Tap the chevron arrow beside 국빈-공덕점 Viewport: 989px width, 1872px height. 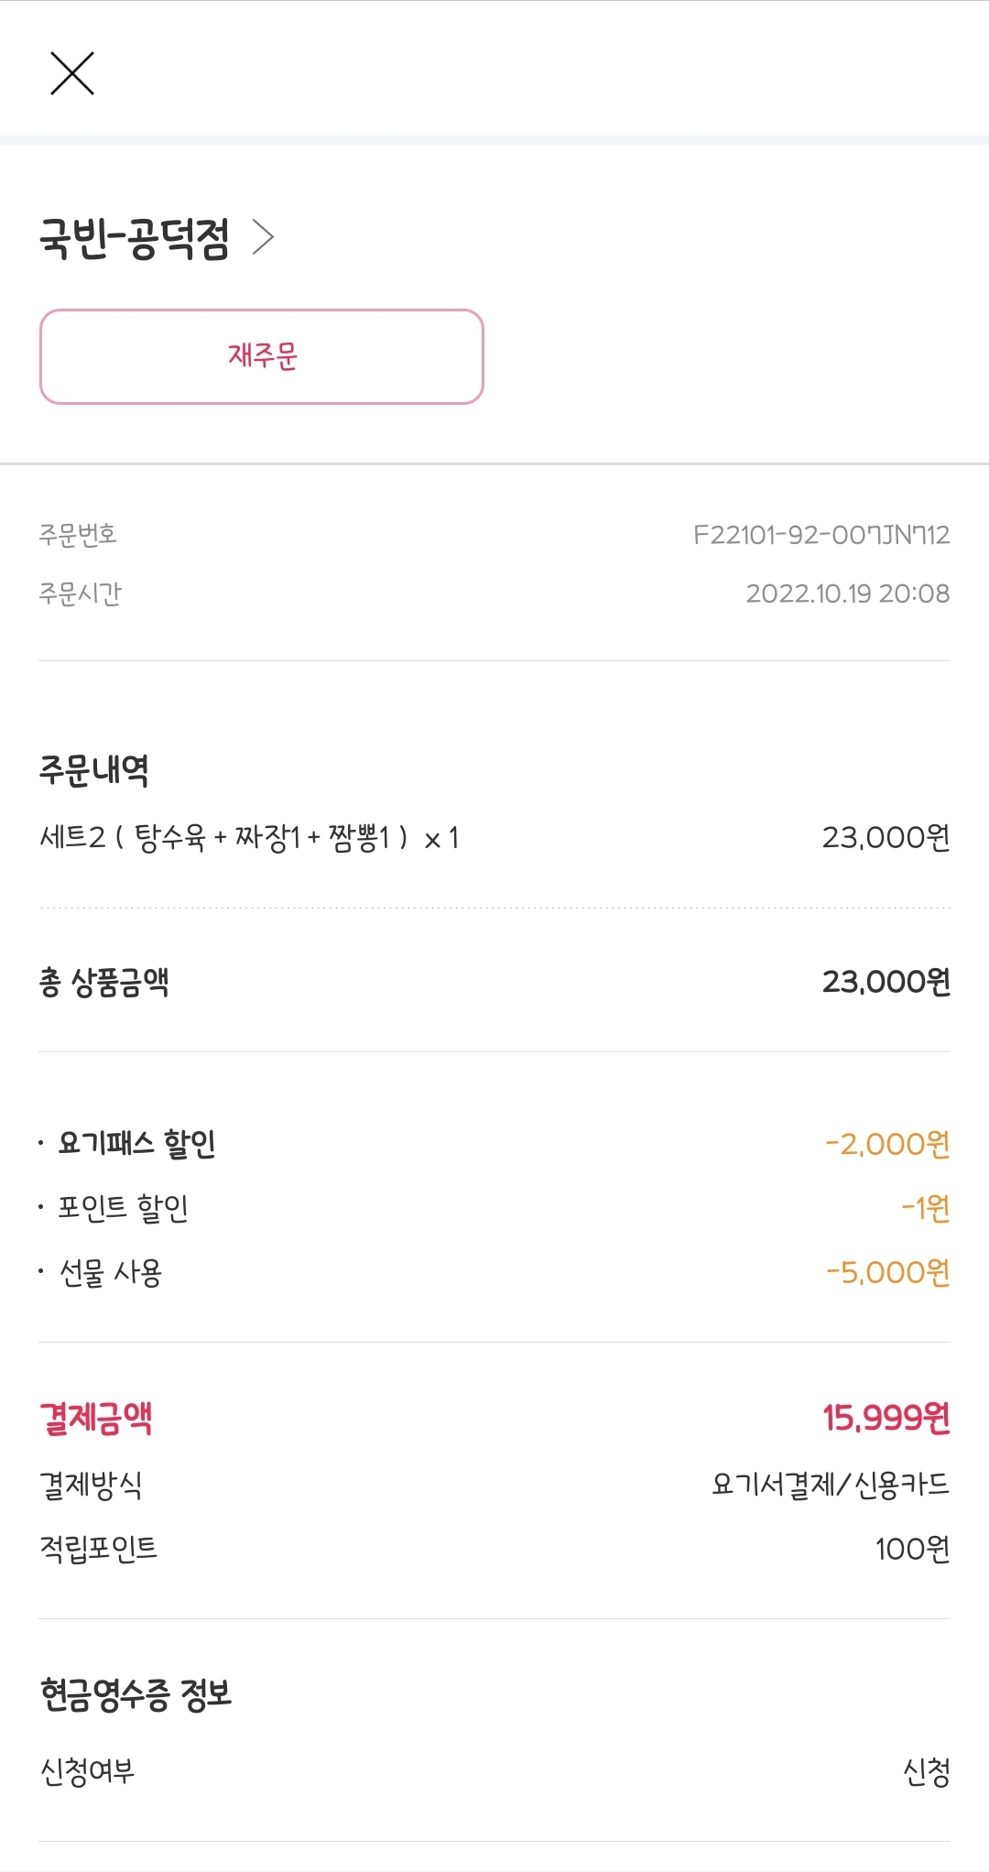pos(264,237)
